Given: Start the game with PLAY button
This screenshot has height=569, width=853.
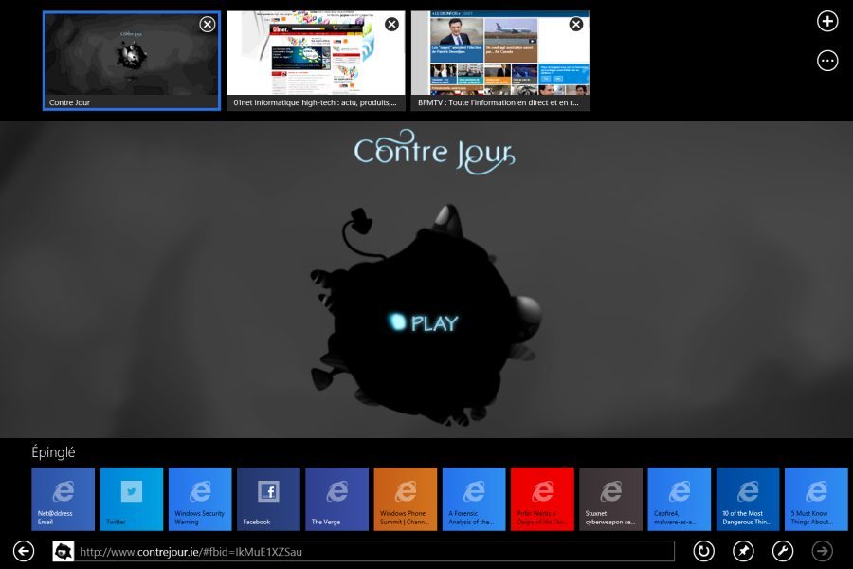Looking at the screenshot, I should click(x=424, y=322).
